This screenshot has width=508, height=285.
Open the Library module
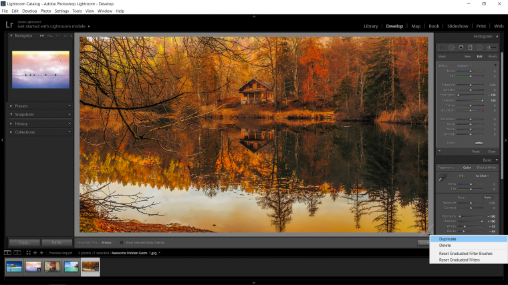coord(370,26)
